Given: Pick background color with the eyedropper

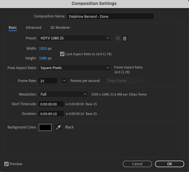Looking at the screenshot, I should (58, 127).
